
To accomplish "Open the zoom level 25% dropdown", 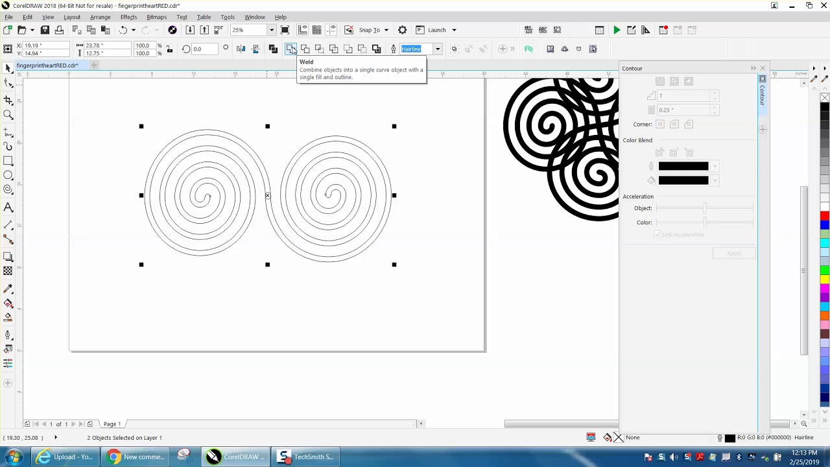I will pos(271,30).
